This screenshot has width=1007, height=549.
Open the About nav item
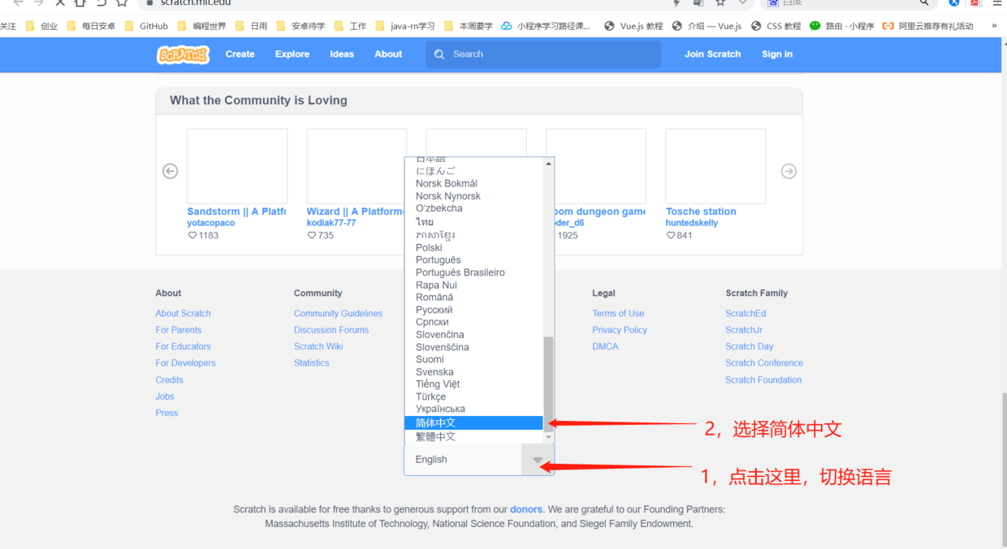point(388,54)
